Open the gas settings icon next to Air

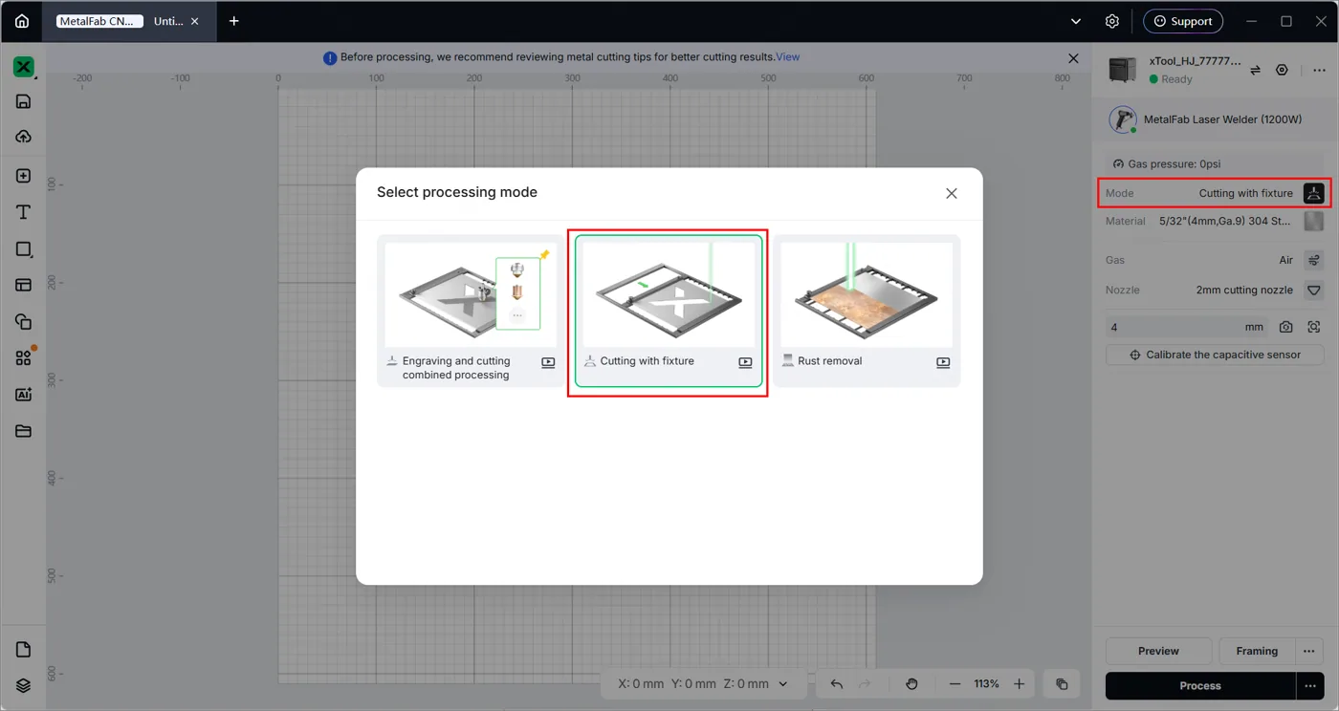pyautogui.click(x=1314, y=260)
